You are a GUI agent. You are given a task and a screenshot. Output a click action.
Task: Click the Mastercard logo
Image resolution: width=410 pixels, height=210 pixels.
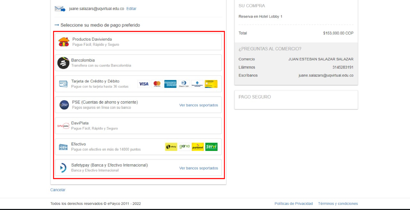click(x=157, y=84)
